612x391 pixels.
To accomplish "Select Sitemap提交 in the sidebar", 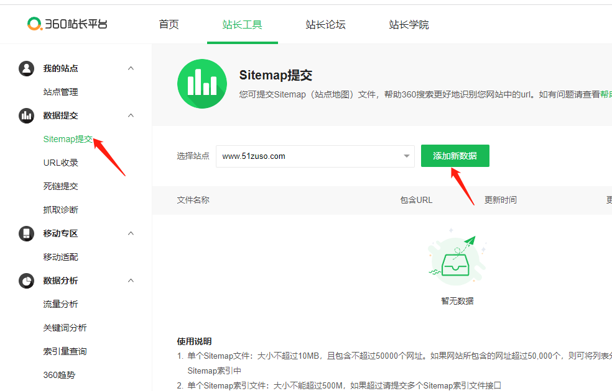I will (x=68, y=139).
